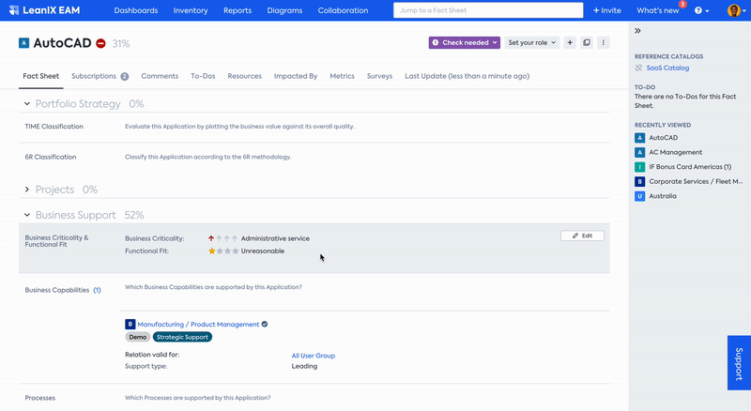
Task: Open the Set your role dropdown
Action: click(x=531, y=42)
